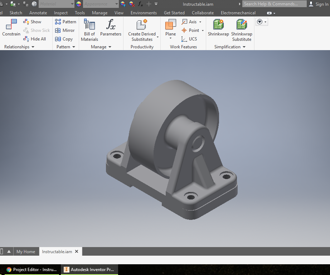Viewport: 330px width, 275px height.
Task: Toggle Show Sick relationships
Action: 37,30
